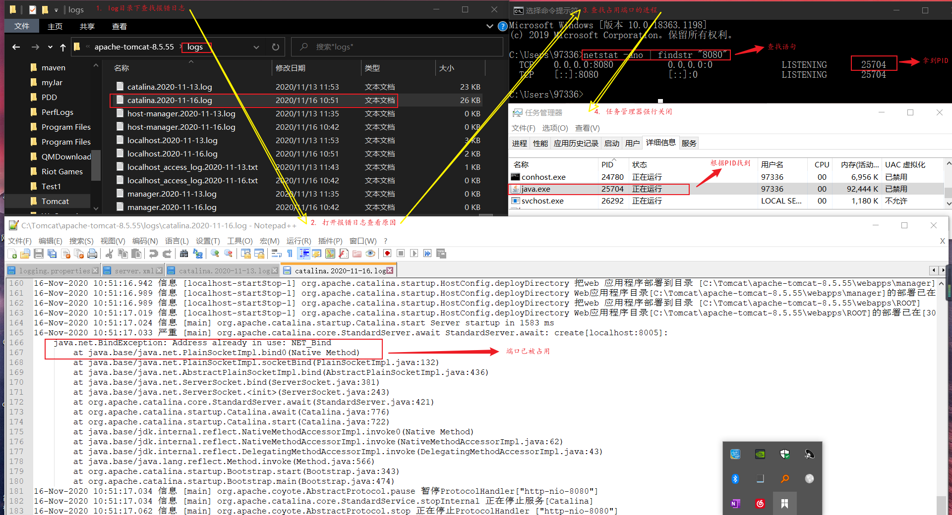952x515 pixels.
Task: Click the OneNote tray icon
Action: pos(735,504)
